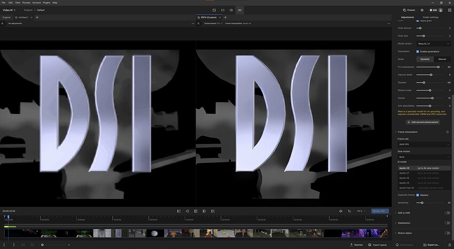
Task: Expand the Frame rate dropdown
Action: [424, 144]
